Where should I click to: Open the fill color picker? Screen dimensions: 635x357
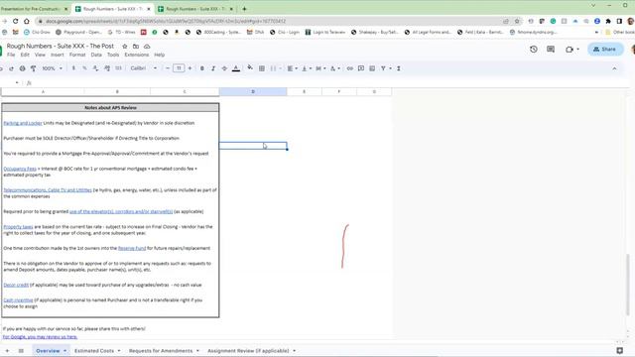coord(250,68)
